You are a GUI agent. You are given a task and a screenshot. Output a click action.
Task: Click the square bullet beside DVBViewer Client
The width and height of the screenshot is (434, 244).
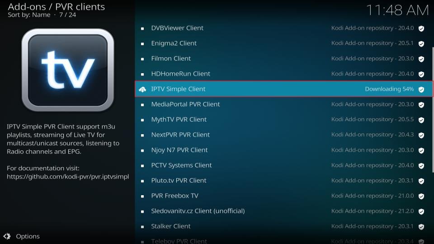pyautogui.click(x=142, y=28)
